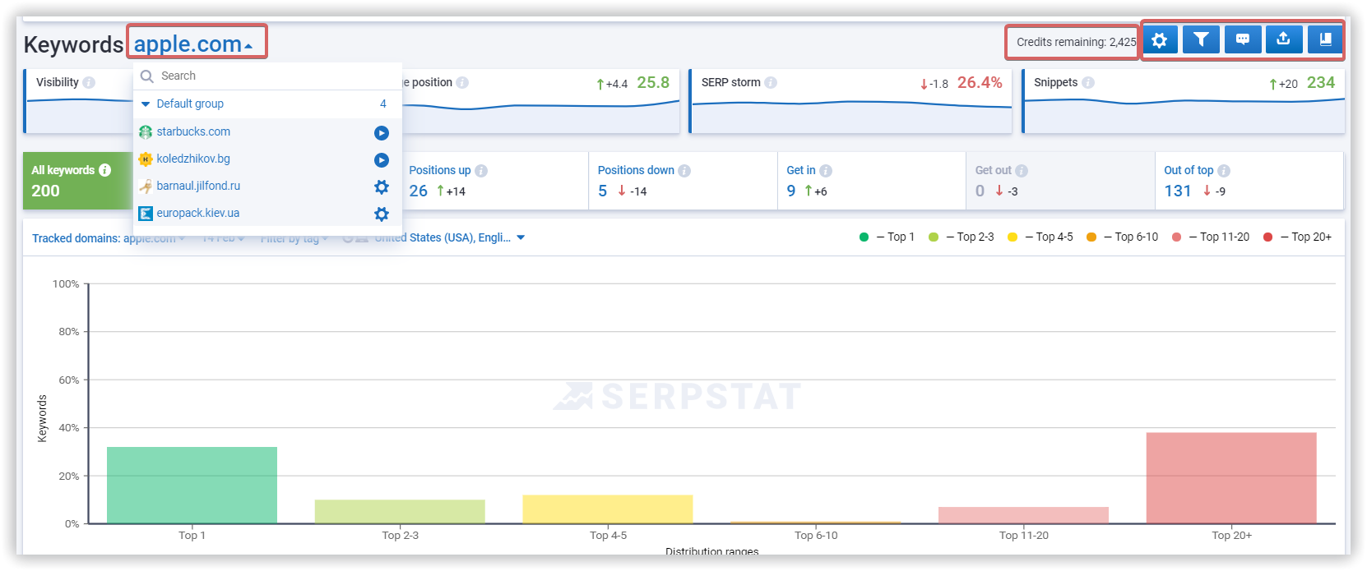Show info tooltip for Out of top

1224,170
